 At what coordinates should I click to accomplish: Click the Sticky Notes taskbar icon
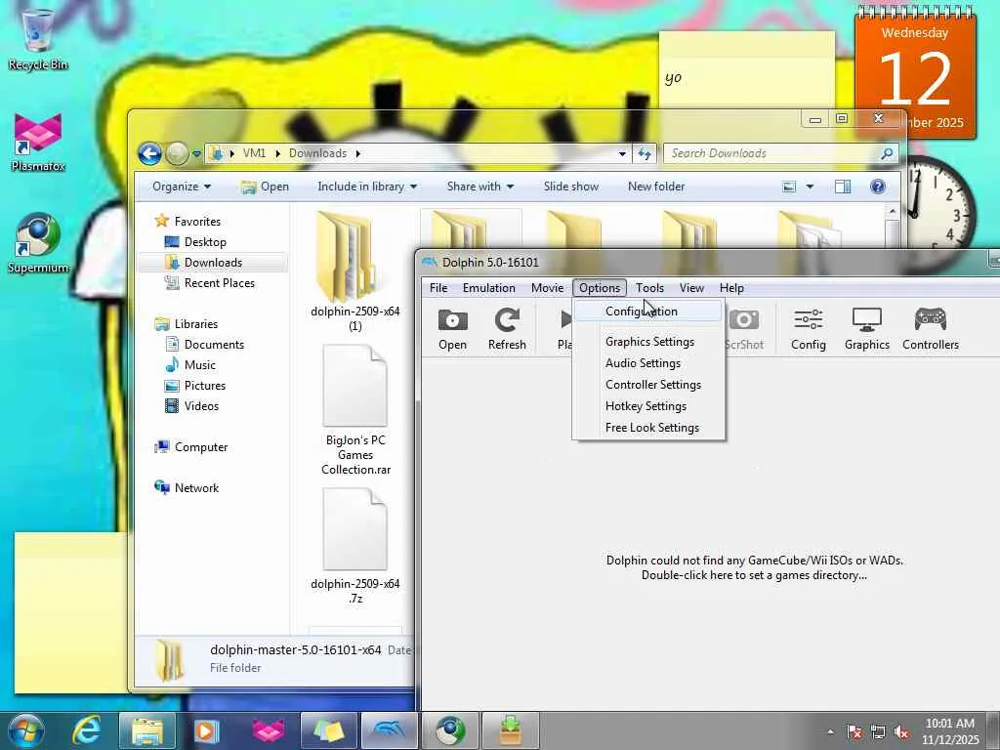click(x=328, y=730)
